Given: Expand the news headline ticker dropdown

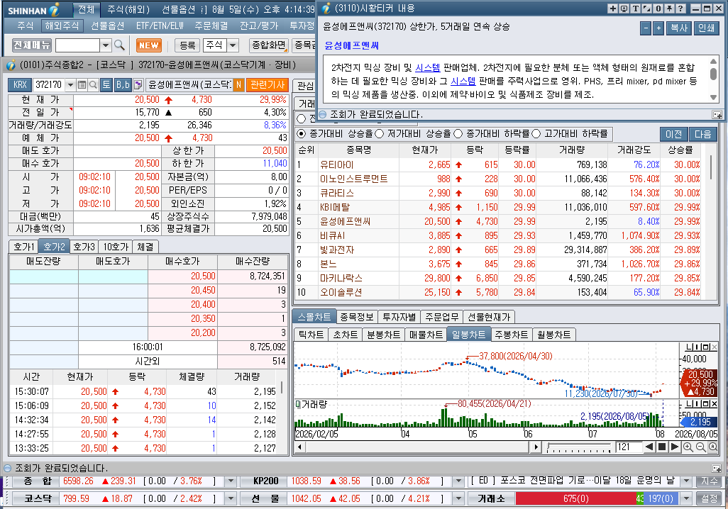Looking at the screenshot, I should [687, 481].
